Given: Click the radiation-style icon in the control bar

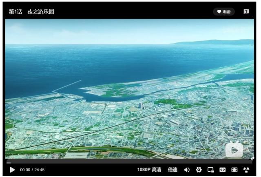Looking at the screenshot, I should 246,170.
